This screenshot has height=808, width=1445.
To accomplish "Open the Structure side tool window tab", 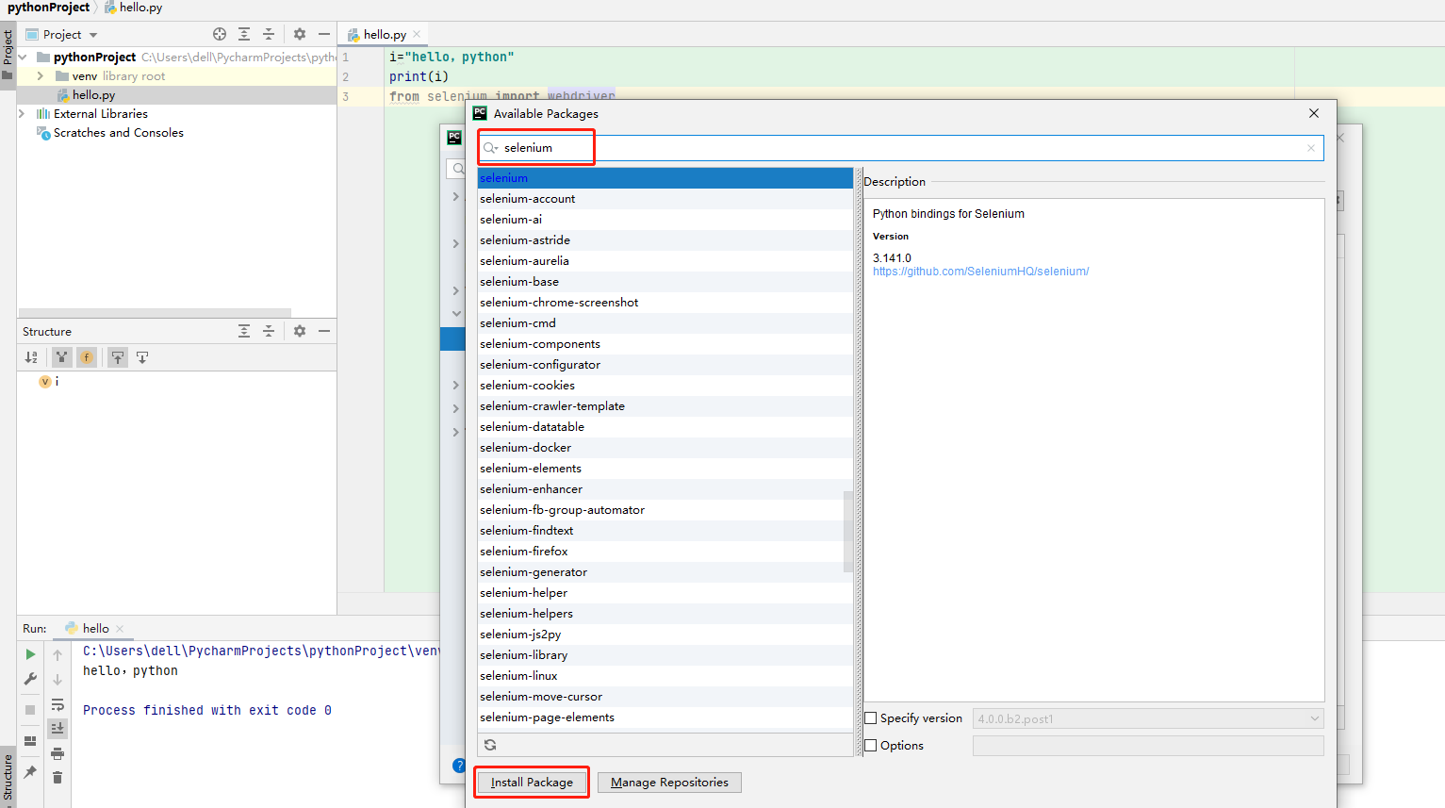I will click(x=8, y=778).
